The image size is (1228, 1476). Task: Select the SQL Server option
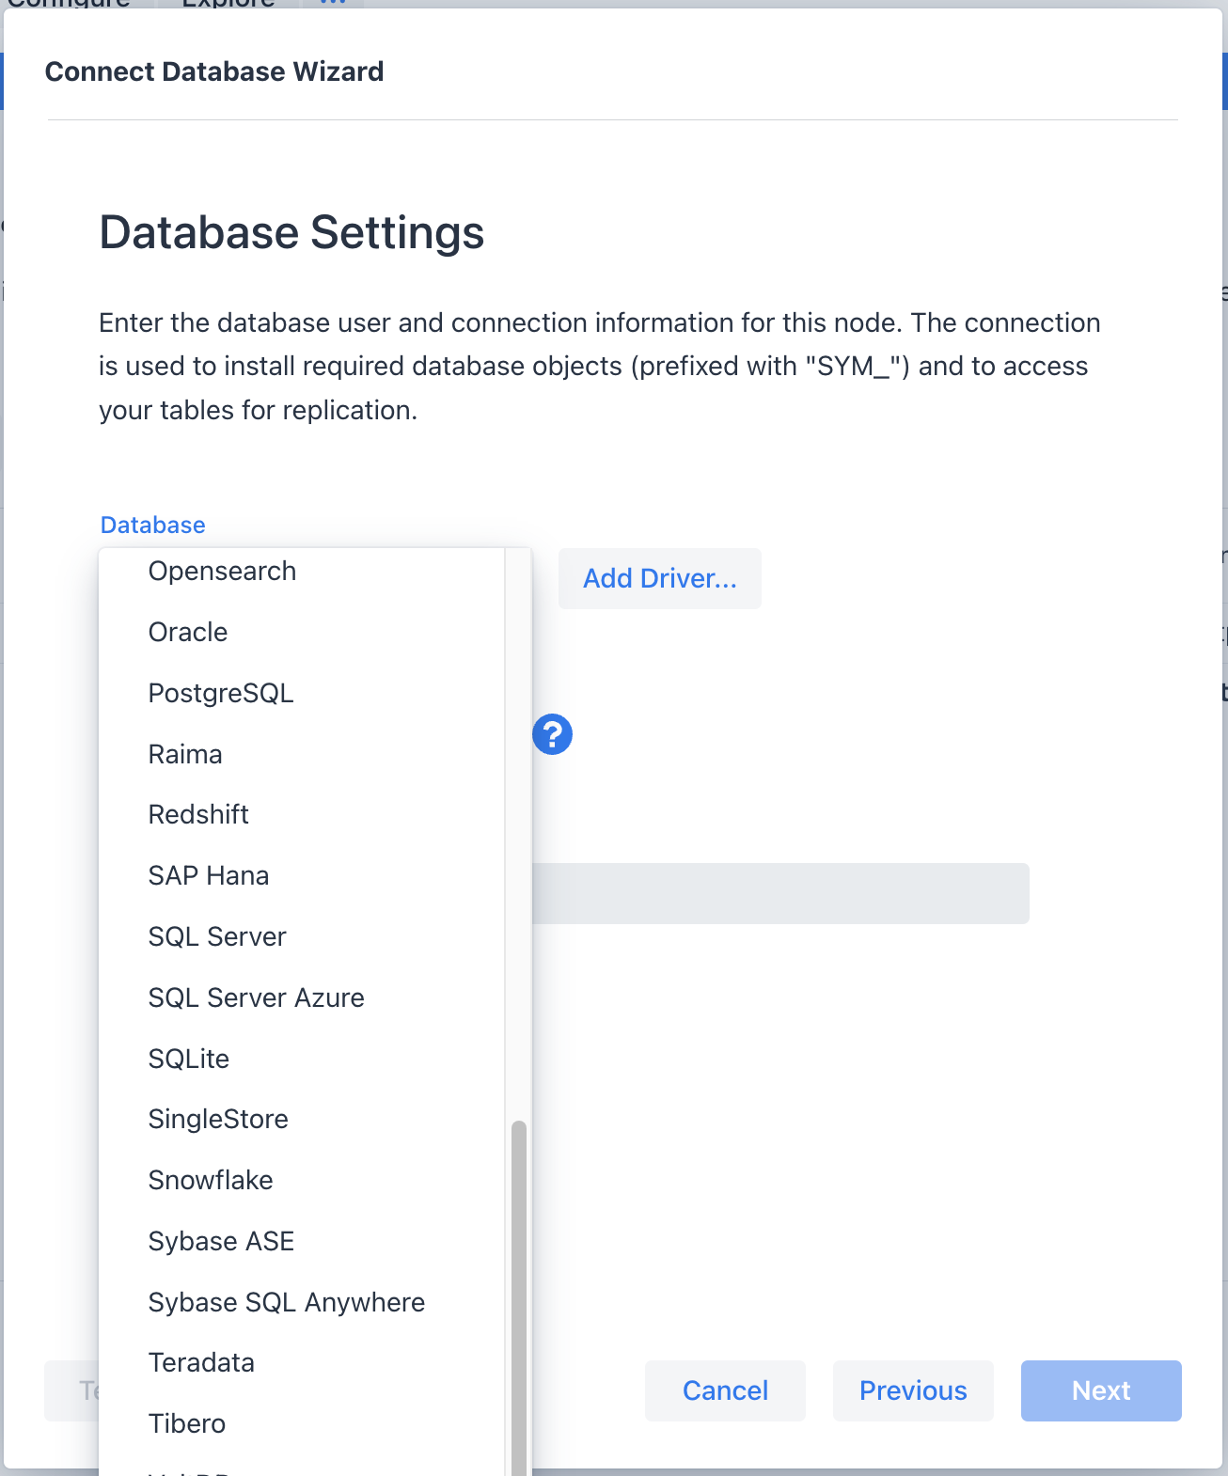[302, 936]
